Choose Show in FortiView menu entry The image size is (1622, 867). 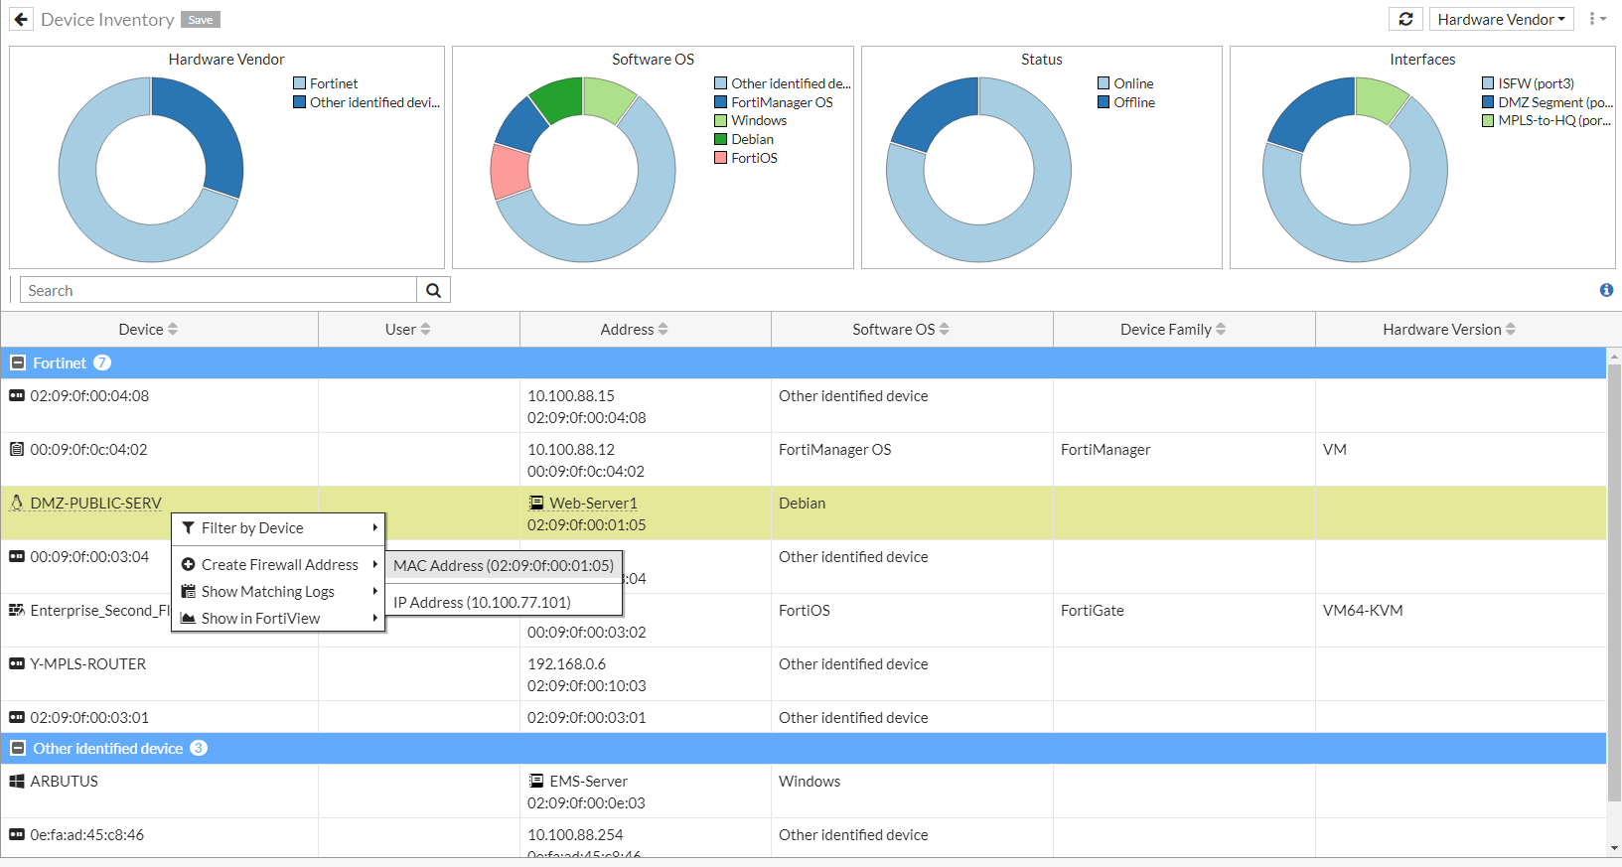coord(278,619)
